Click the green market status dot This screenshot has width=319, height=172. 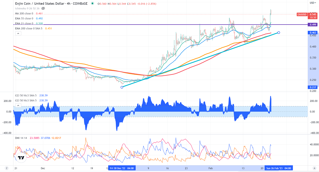[x=93, y=3]
